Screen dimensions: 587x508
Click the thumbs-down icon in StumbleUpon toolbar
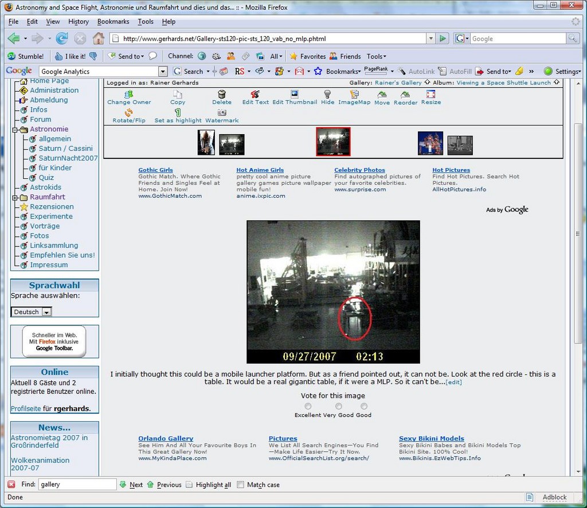93,56
